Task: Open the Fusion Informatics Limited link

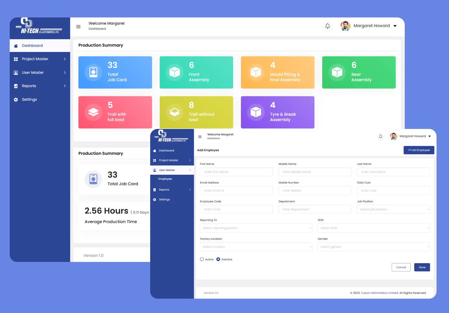Action: [380, 293]
